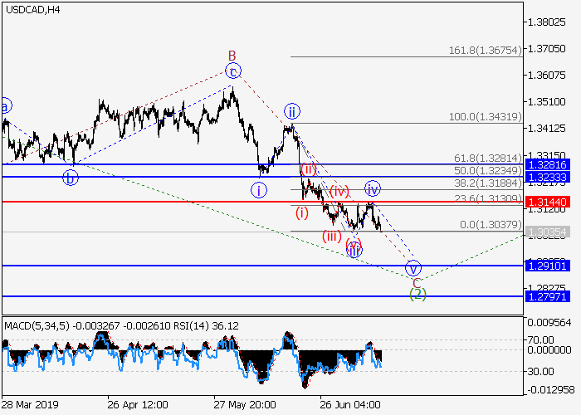Select the green (2) wave label
The image size is (581, 415).
418,295
